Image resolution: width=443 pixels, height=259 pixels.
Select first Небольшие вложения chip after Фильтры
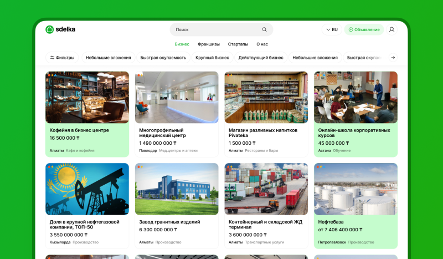(108, 58)
